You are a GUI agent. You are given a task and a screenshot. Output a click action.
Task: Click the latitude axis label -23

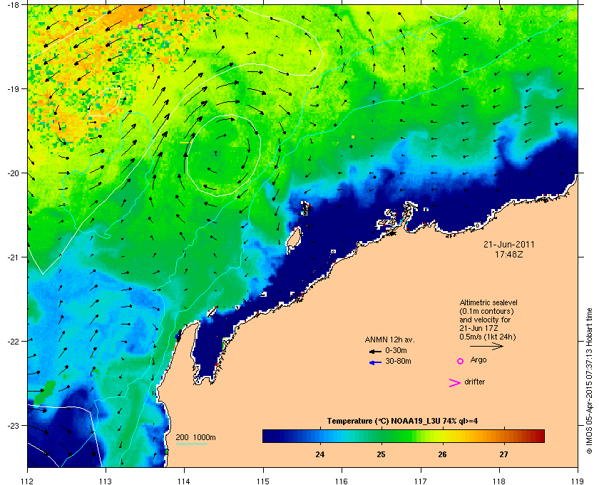[14, 425]
